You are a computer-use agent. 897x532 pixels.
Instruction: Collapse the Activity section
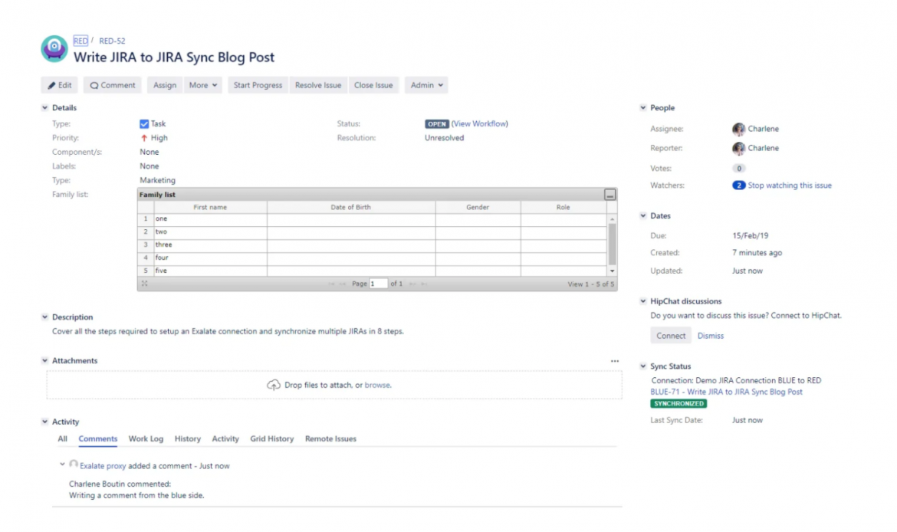point(44,422)
